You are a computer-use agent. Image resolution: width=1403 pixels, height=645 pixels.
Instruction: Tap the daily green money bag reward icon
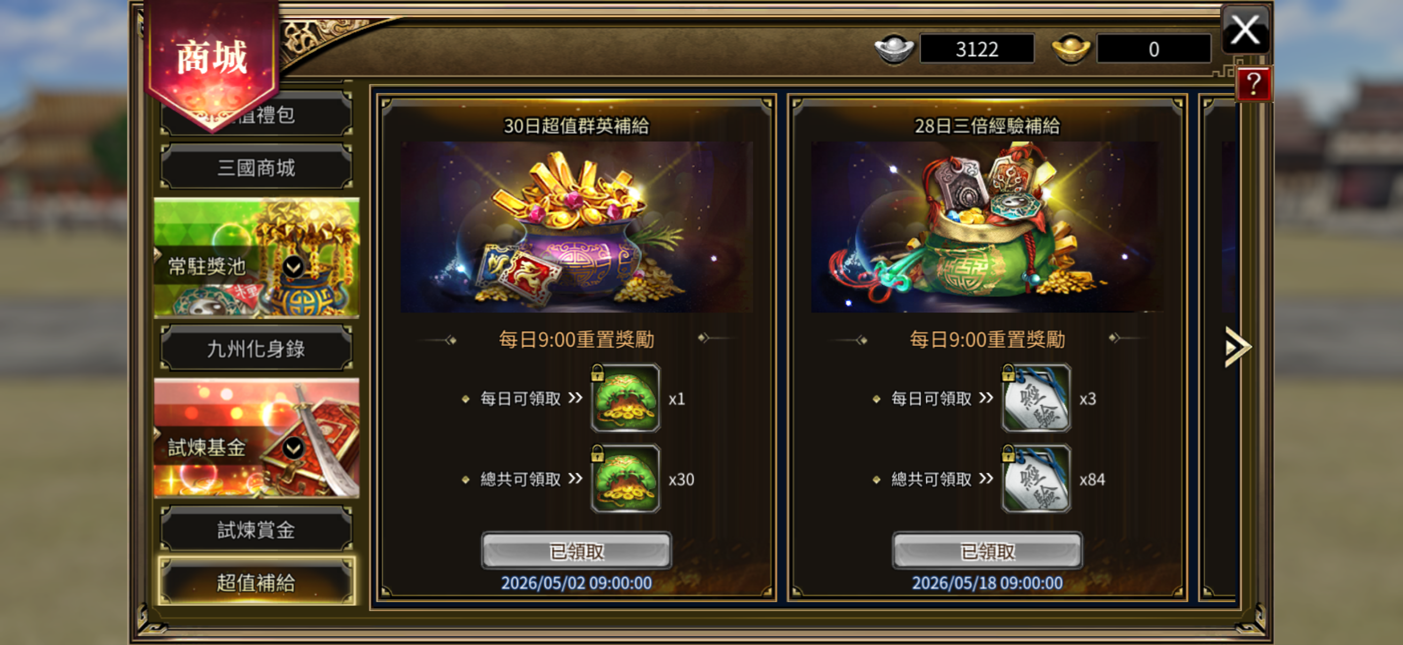625,398
